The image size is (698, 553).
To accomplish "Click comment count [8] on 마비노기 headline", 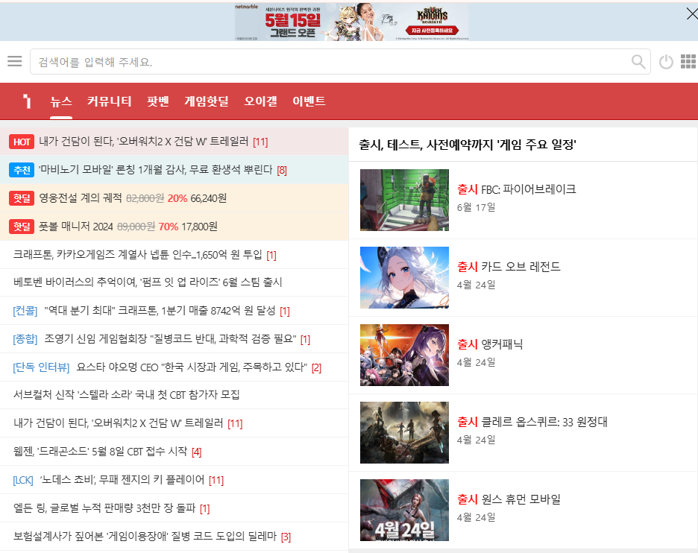I will (282, 171).
